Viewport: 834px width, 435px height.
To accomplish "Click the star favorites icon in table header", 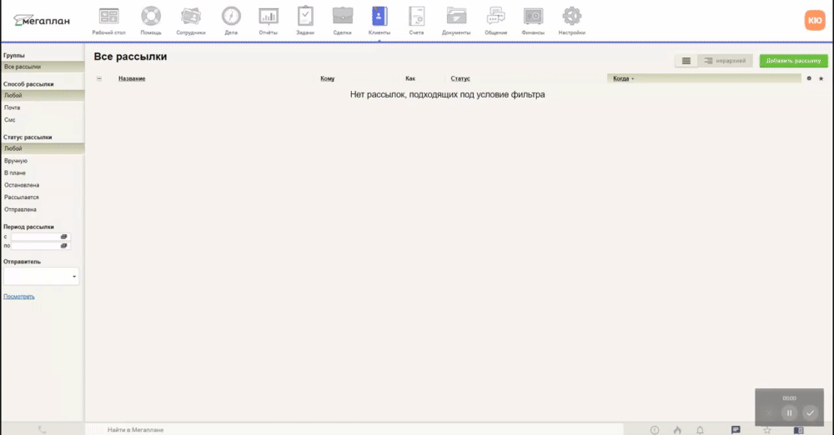I will (821, 78).
